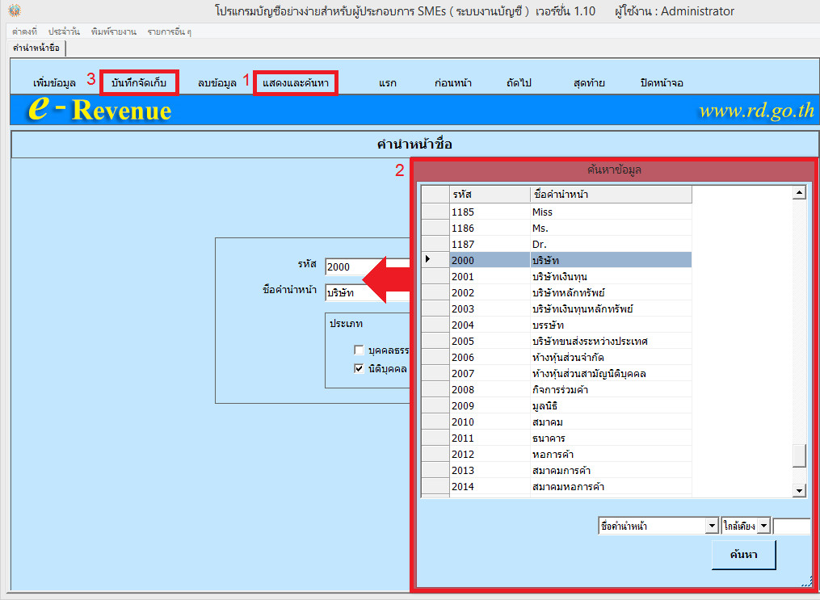The image size is (820, 600).
Task: Click code cell 1185
Action: tap(490, 212)
